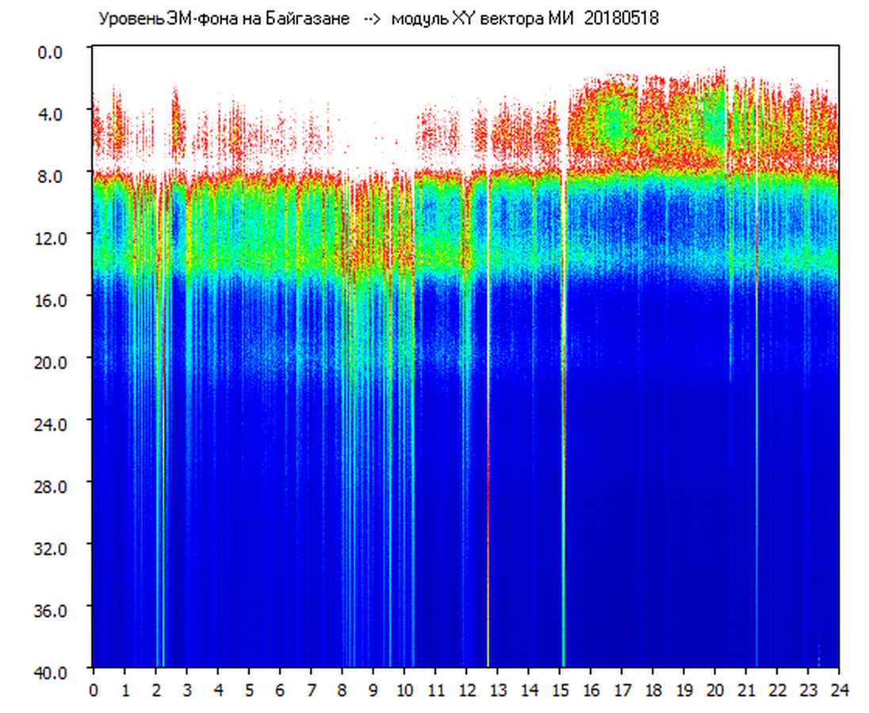Image resolution: width=869 pixels, height=713 pixels.
Task: Click the hour 18 label on the X axis
Action: (x=653, y=690)
